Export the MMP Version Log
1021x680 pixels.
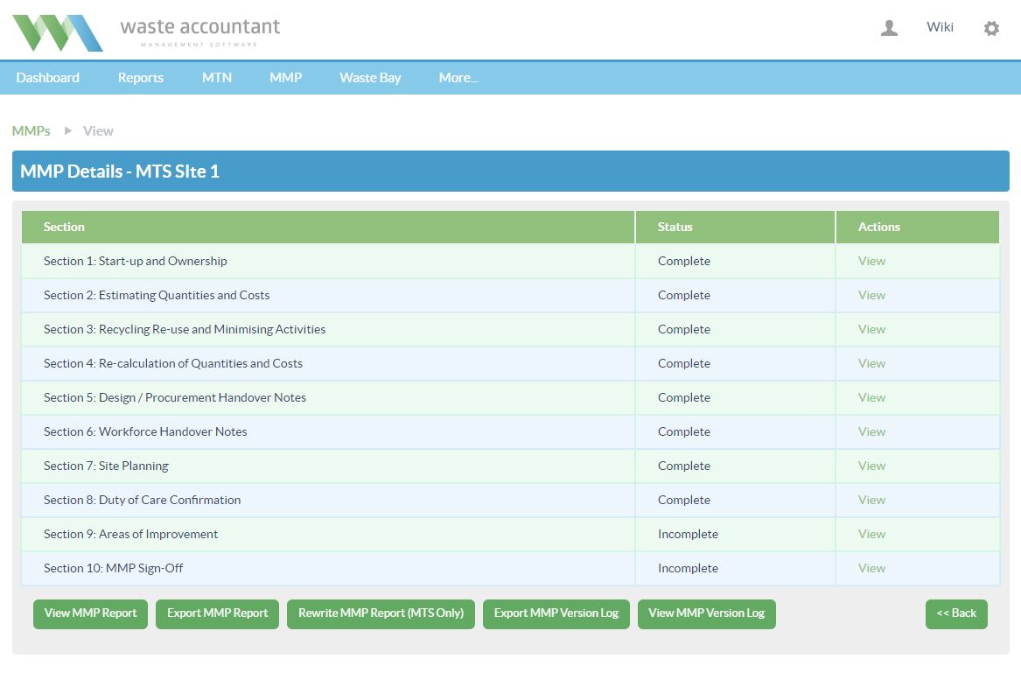pyautogui.click(x=556, y=613)
